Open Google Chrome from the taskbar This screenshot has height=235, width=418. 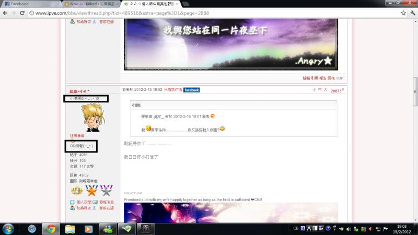pyautogui.click(x=51, y=229)
